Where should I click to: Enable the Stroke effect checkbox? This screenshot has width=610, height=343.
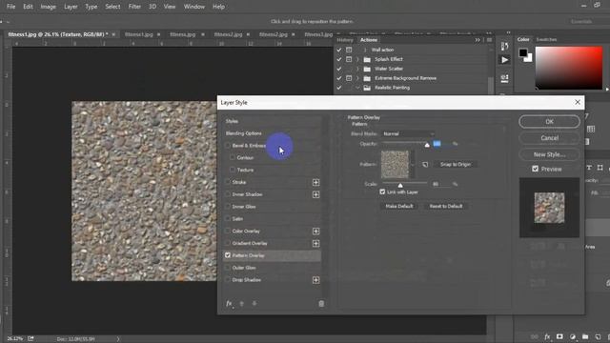coord(228,182)
